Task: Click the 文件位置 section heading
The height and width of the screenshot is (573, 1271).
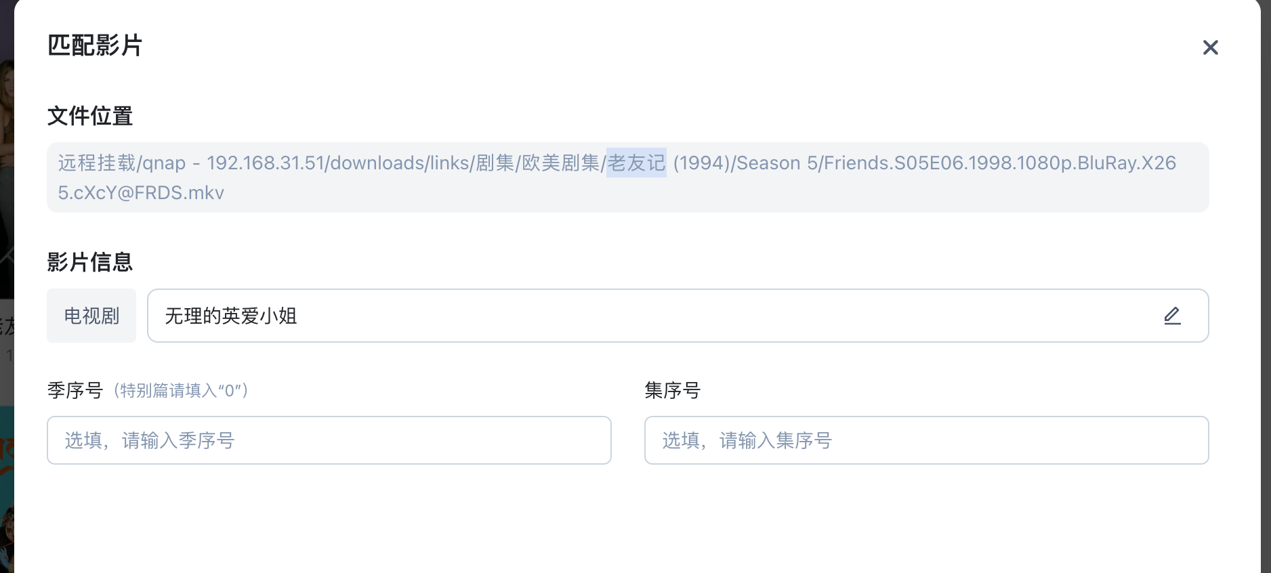Action: coord(90,116)
